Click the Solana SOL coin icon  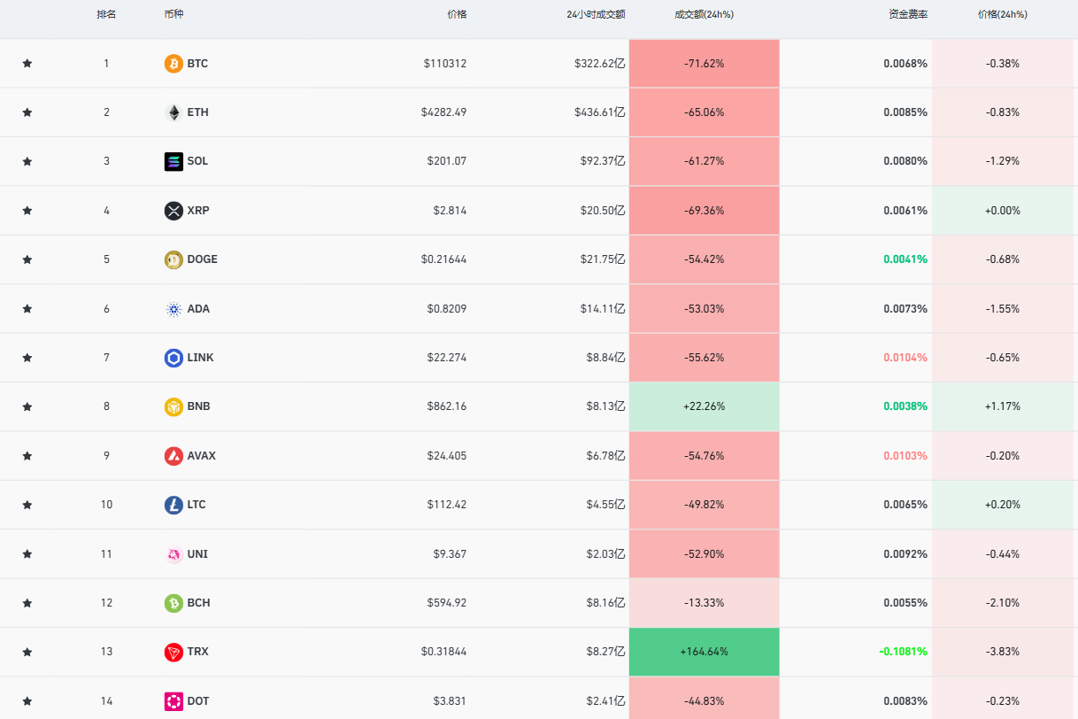173,161
